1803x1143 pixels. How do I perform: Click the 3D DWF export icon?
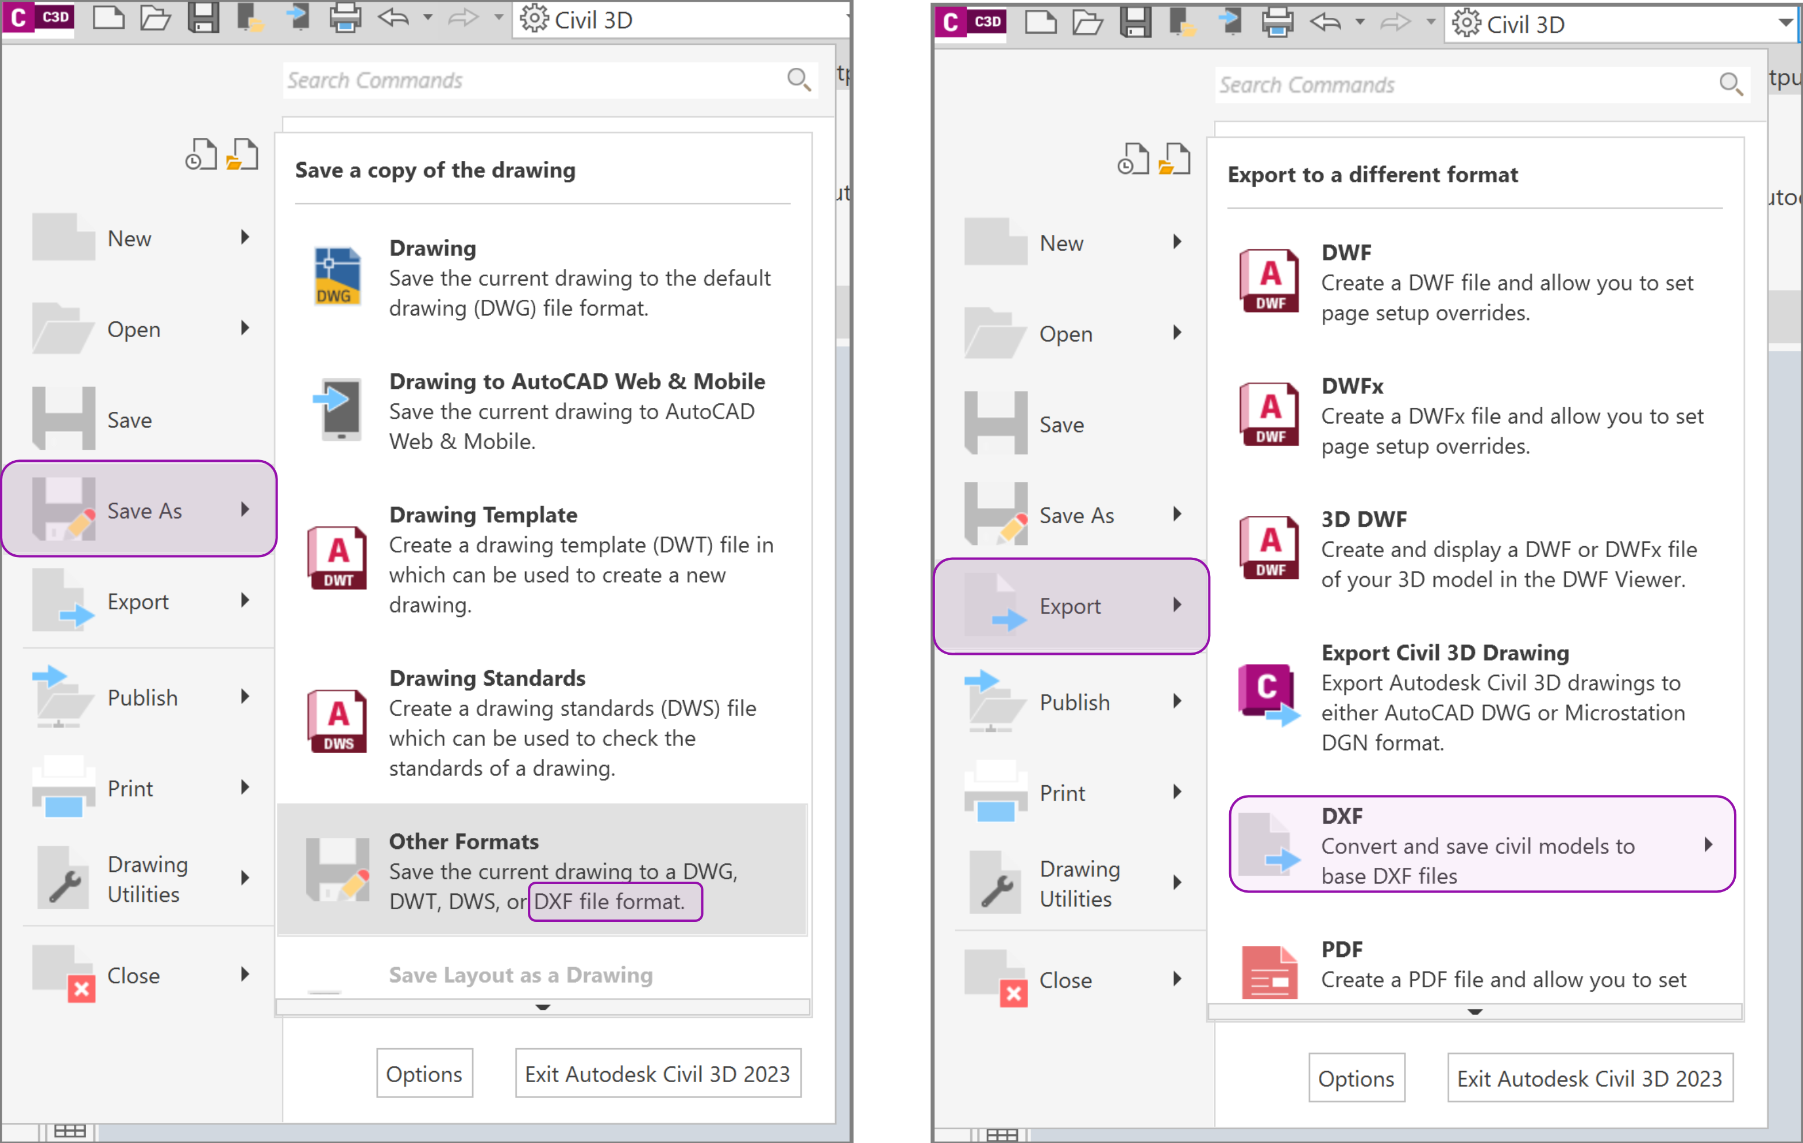(1268, 547)
